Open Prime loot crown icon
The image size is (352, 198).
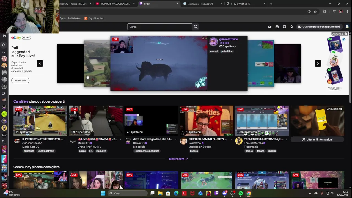pos(270,27)
